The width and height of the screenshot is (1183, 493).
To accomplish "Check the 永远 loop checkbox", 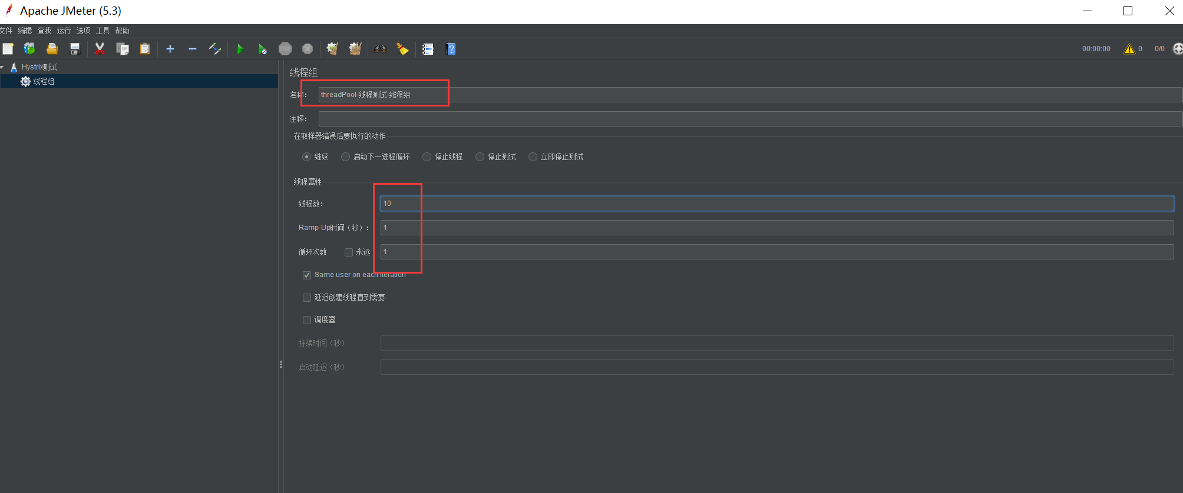I will [349, 252].
